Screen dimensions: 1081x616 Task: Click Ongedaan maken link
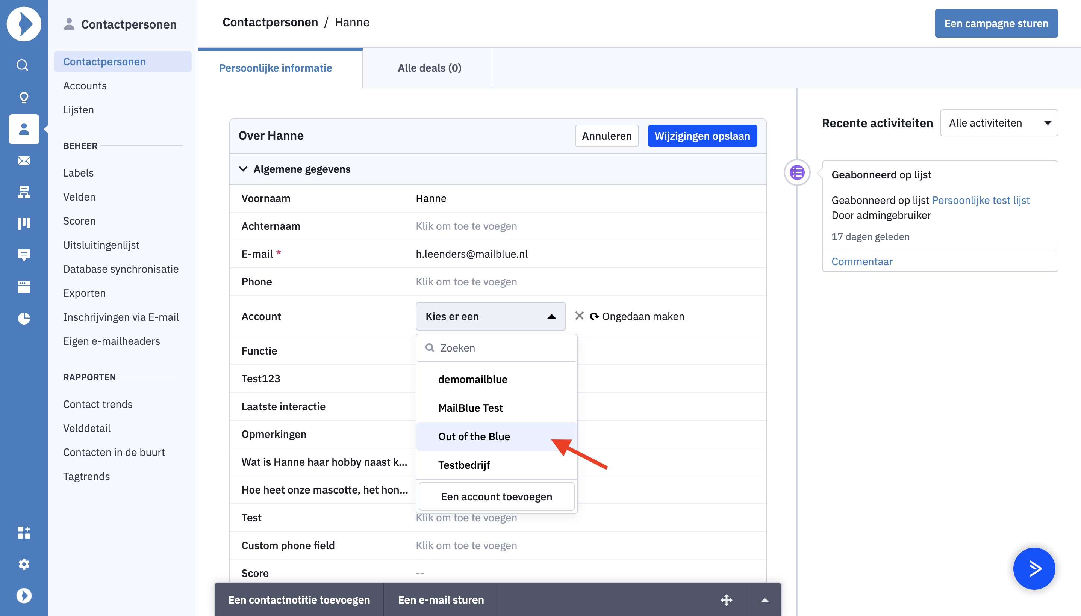tap(643, 316)
